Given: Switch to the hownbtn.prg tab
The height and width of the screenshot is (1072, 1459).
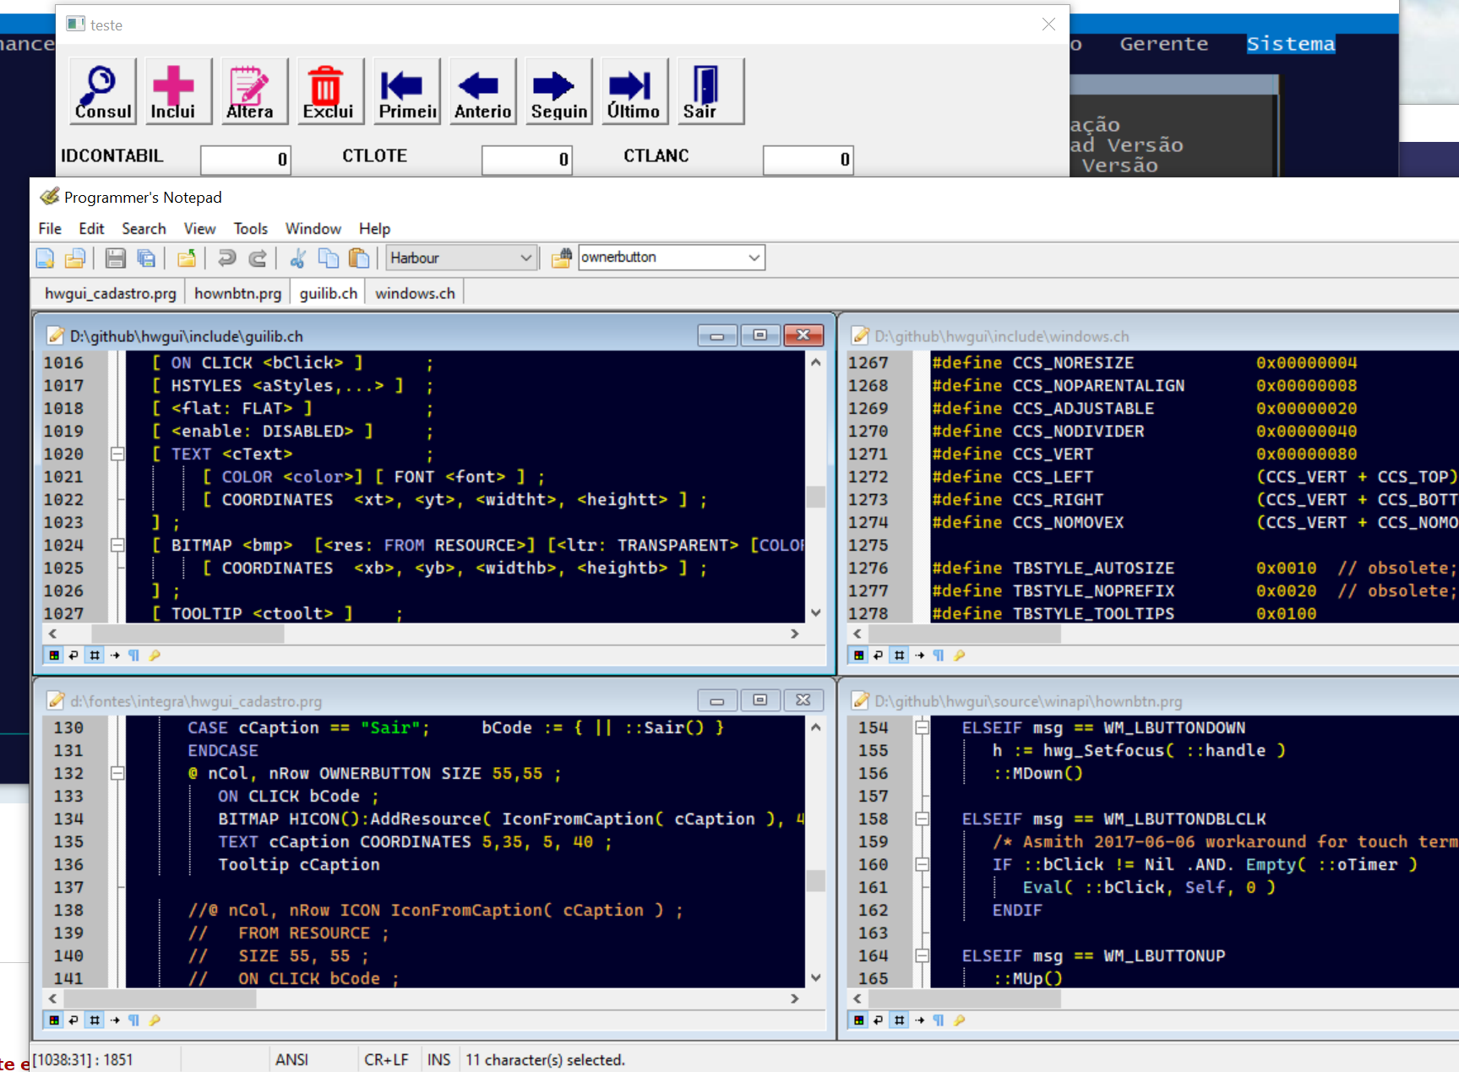Looking at the screenshot, I should 237,293.
